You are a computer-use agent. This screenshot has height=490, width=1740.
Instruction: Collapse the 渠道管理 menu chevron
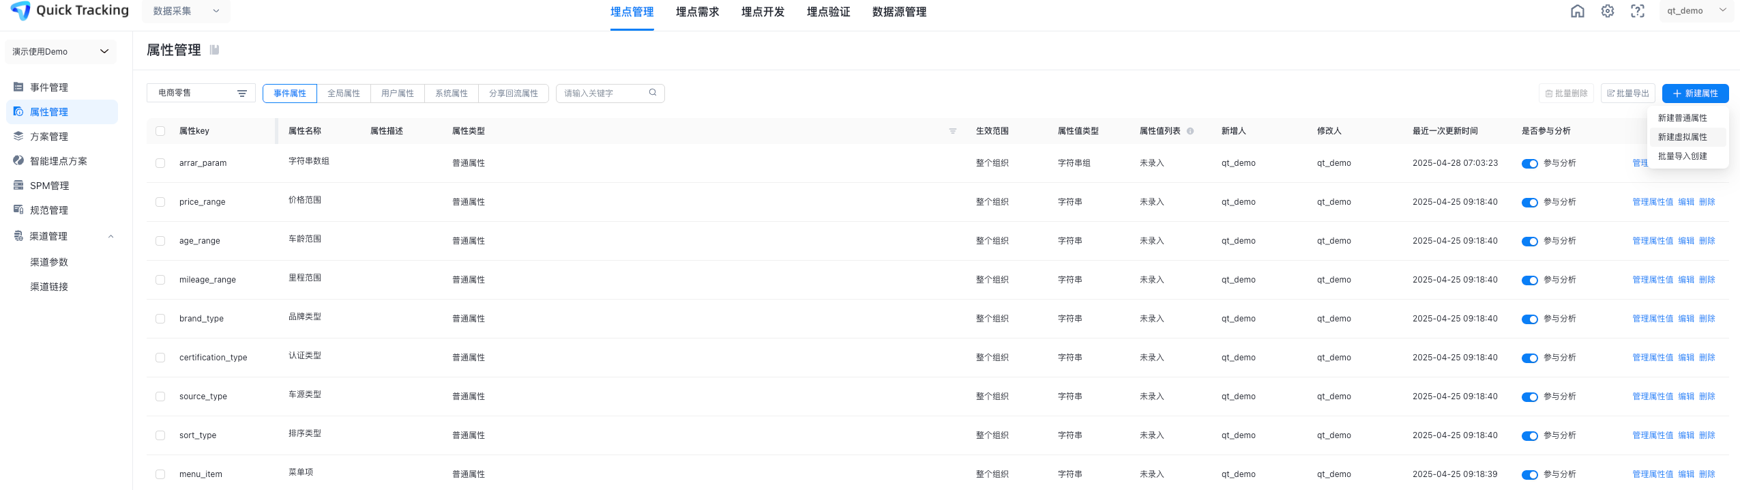(111, 236)
